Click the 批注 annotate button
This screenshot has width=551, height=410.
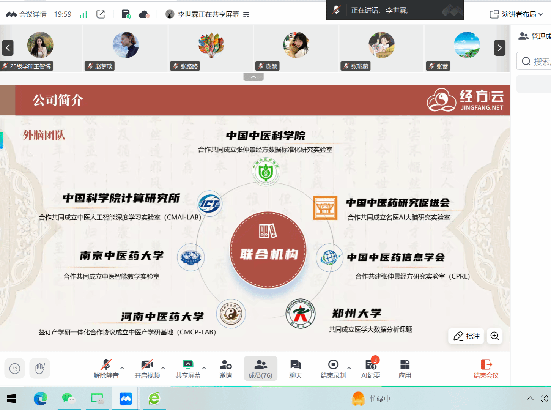467,336
